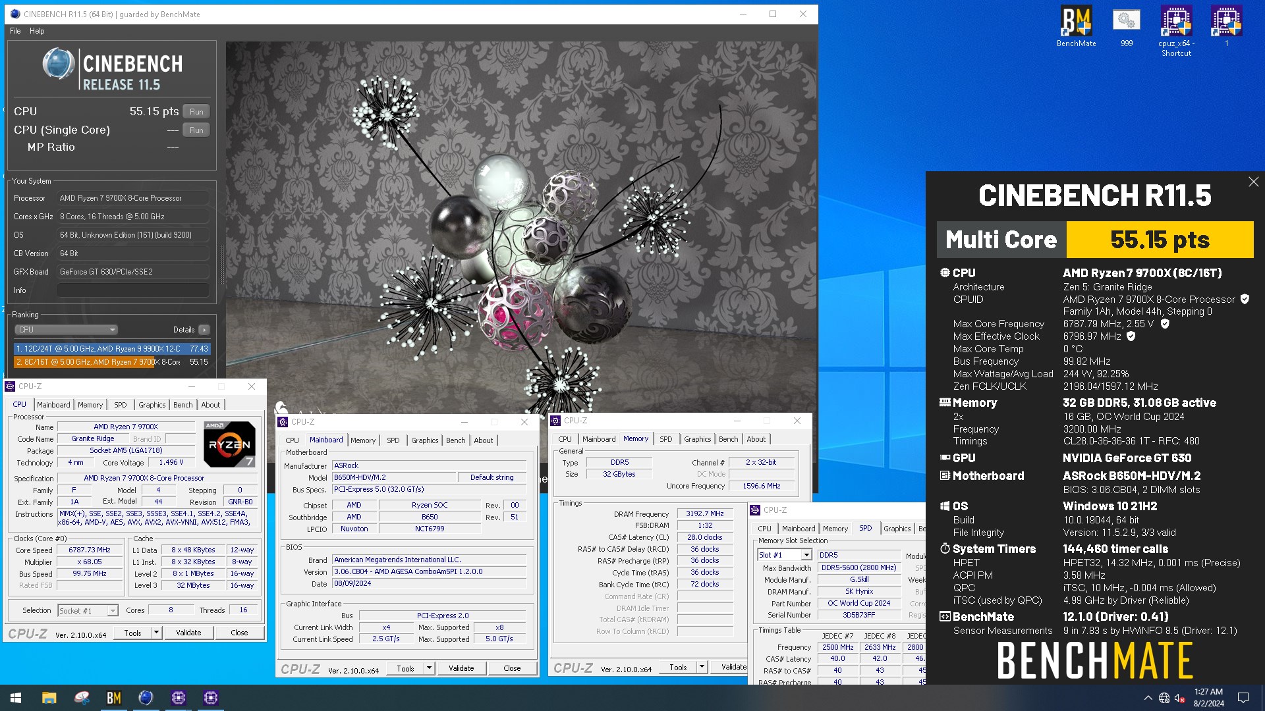Run the CPU multi-core benchmark

(196, 112)
